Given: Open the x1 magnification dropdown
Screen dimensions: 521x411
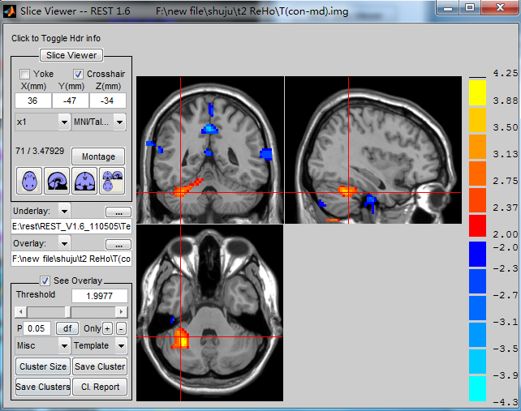Looking at the screenshot, I should tap(42, 122).
